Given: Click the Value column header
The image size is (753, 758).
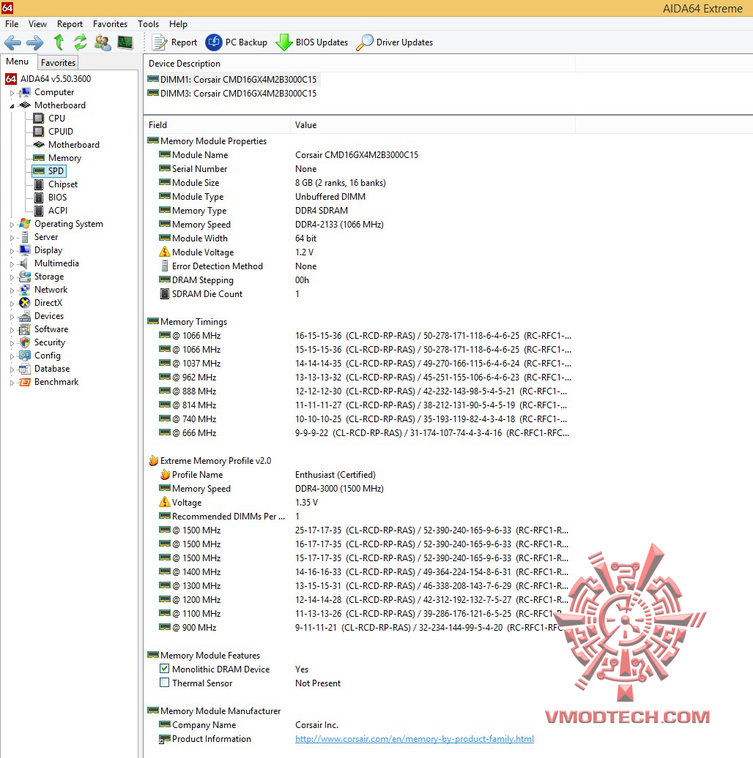Looking at the screenshot, I should 433,125.
